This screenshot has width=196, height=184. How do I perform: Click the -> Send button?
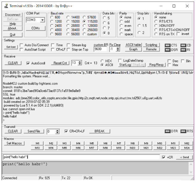click(x=184, y=157)
